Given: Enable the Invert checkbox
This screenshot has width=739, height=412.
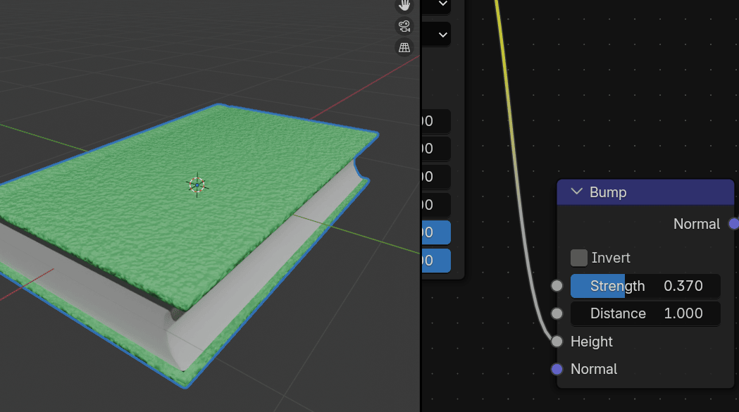Looking at the screenshot, I should point(579,258).
